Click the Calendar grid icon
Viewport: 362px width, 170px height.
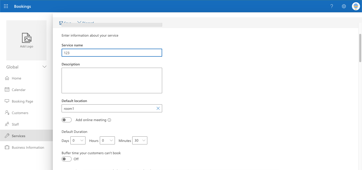pyautogui.click(x=7, y=90)
